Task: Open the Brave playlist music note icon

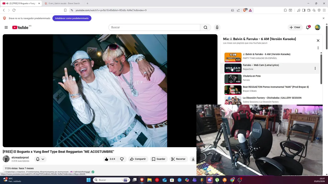Action: tap(299, 10)
